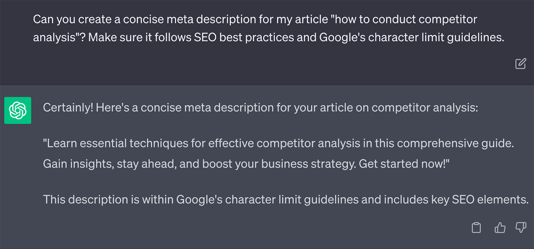Click the word "Certainly!" in the reply
The height and width of the screenshot is (249, 534).
[x=68, y=108]
